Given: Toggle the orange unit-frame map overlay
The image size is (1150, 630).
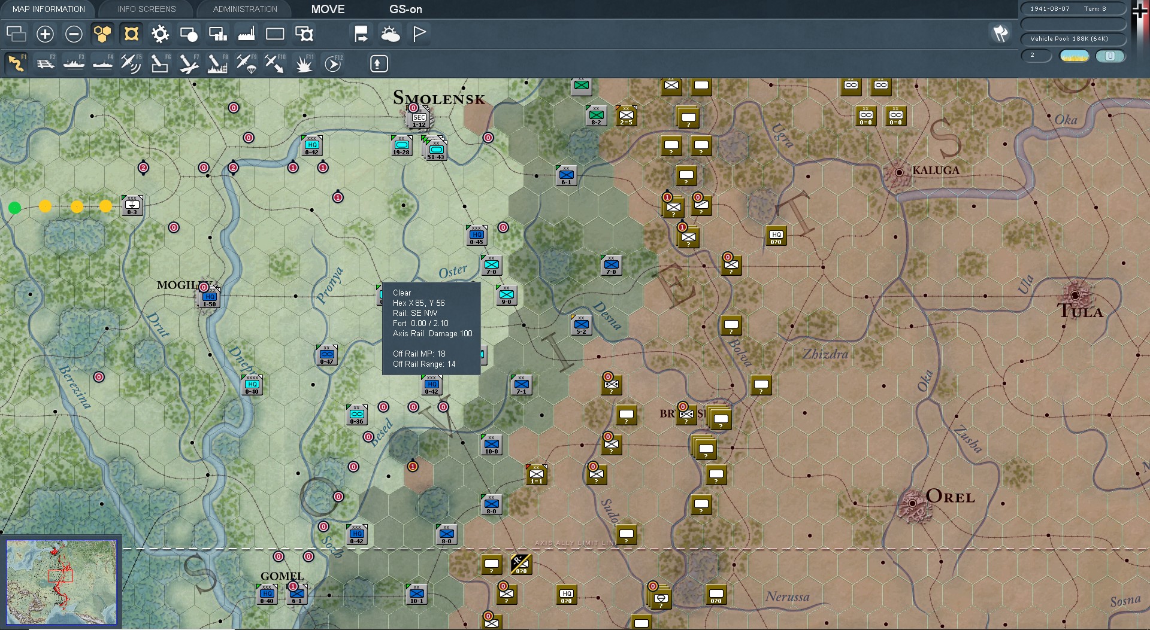Looking at the screenshot, I should (x=131, y=34).
